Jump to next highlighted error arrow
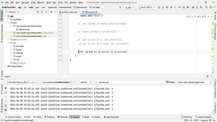Image resolution: width=217 pixels, height=122 pixels. (x=212, y=17)
